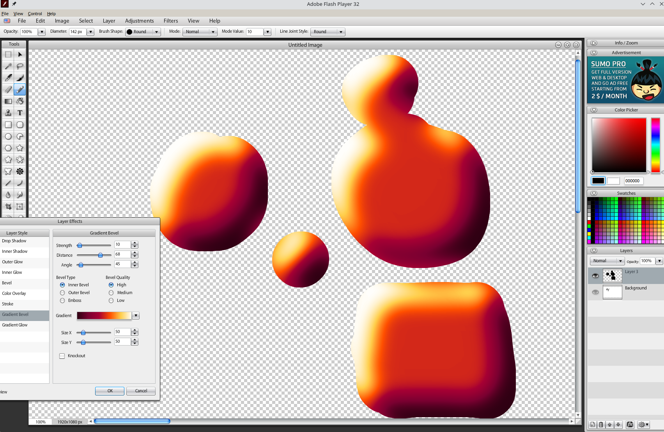Select the eraser tool

click(x=8, y=90)
